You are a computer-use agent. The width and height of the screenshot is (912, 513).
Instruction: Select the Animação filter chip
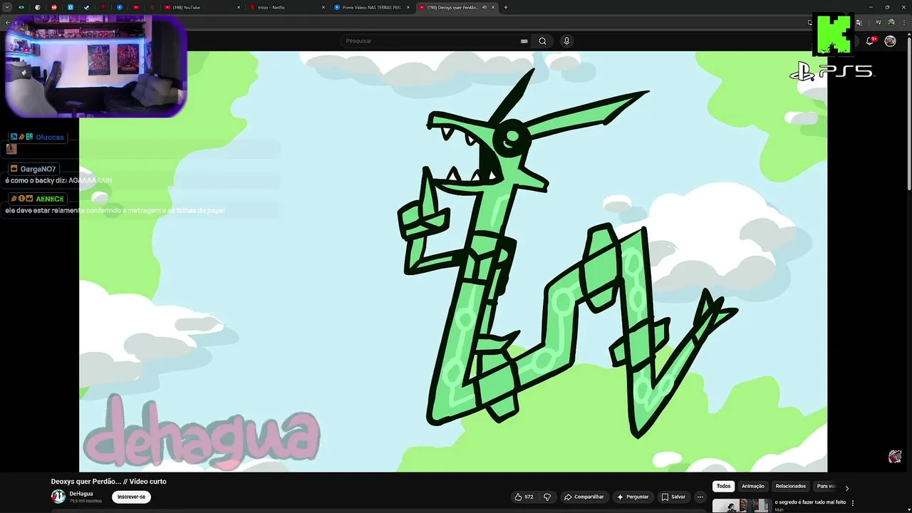pos(752,486)
